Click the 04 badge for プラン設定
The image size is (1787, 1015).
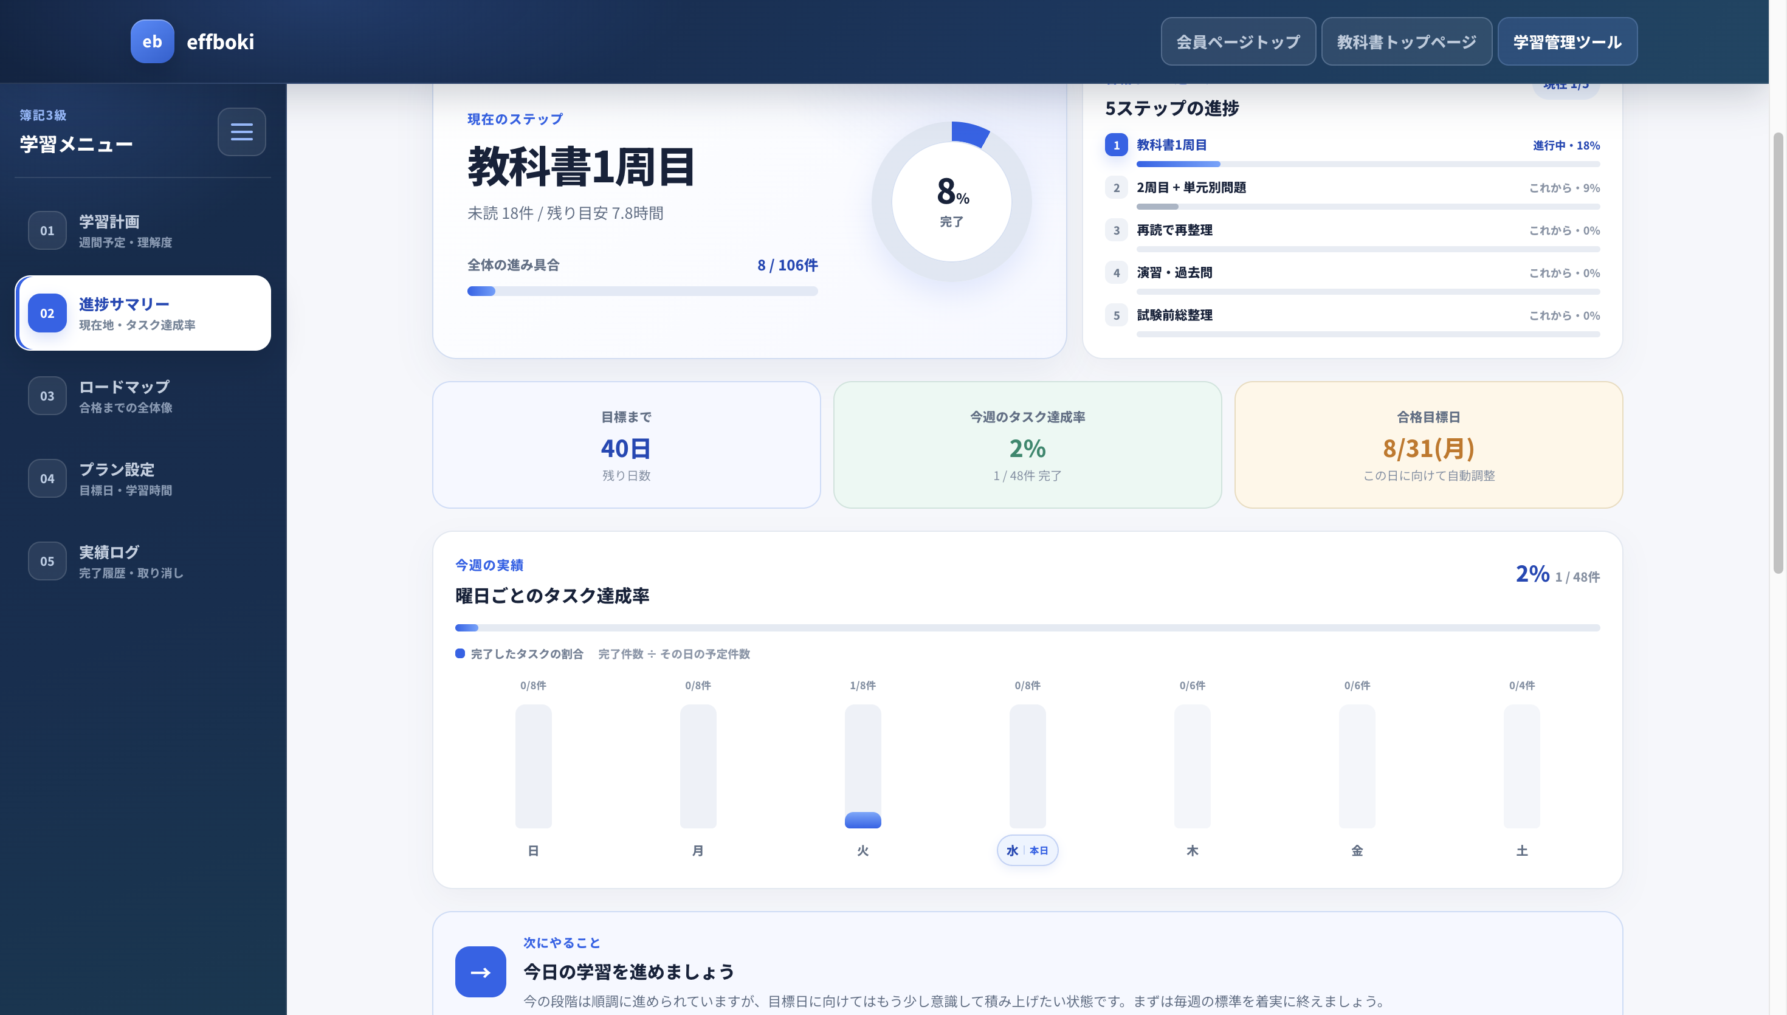(47, 478)
